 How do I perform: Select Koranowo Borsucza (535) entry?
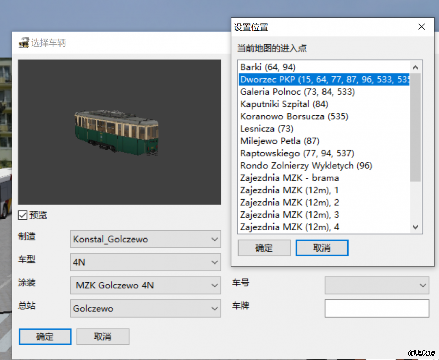(324, 116)
